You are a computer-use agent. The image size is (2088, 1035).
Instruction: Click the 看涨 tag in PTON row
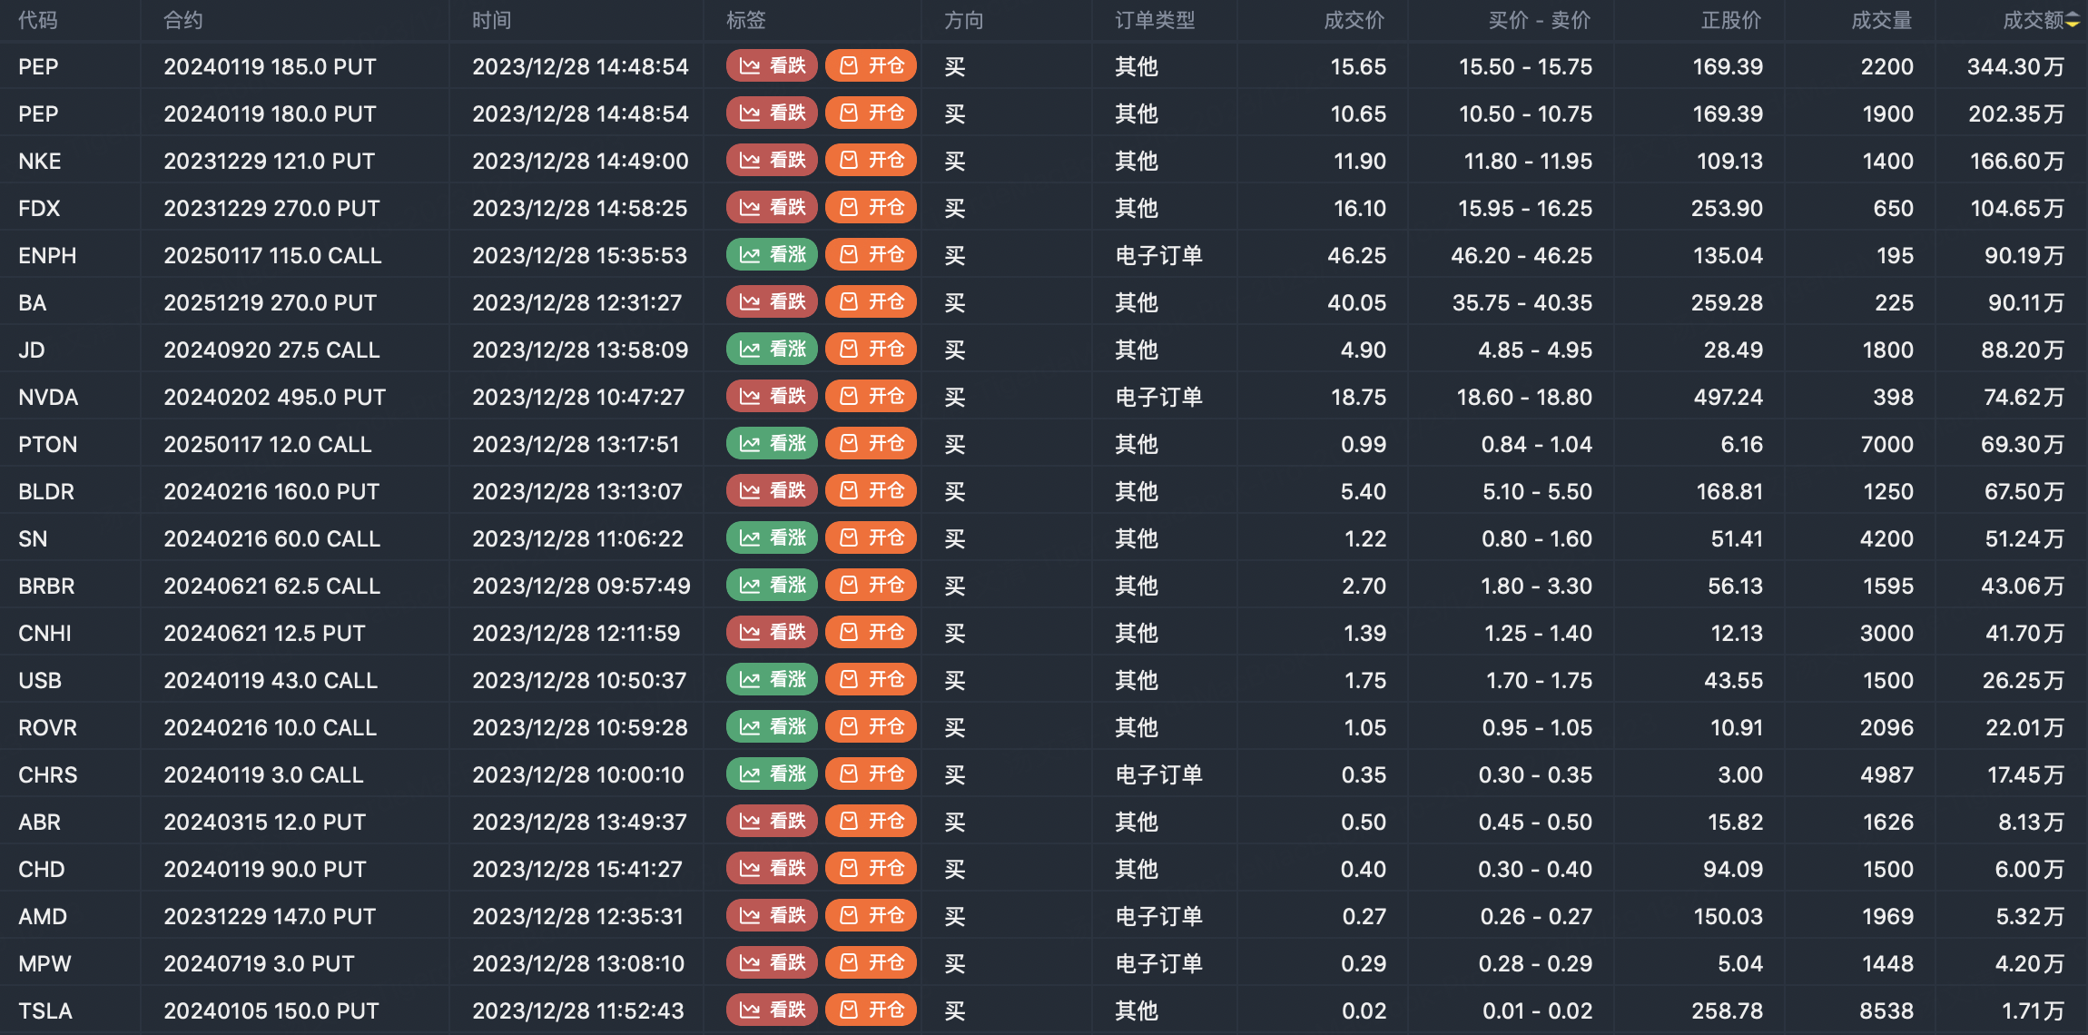pyautogui.click(x=772, y=444)
